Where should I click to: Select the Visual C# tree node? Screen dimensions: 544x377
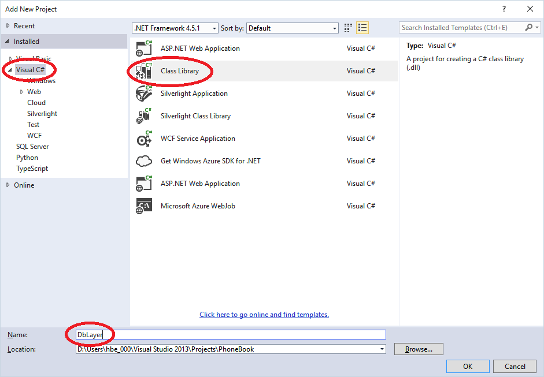pos(31,70)
